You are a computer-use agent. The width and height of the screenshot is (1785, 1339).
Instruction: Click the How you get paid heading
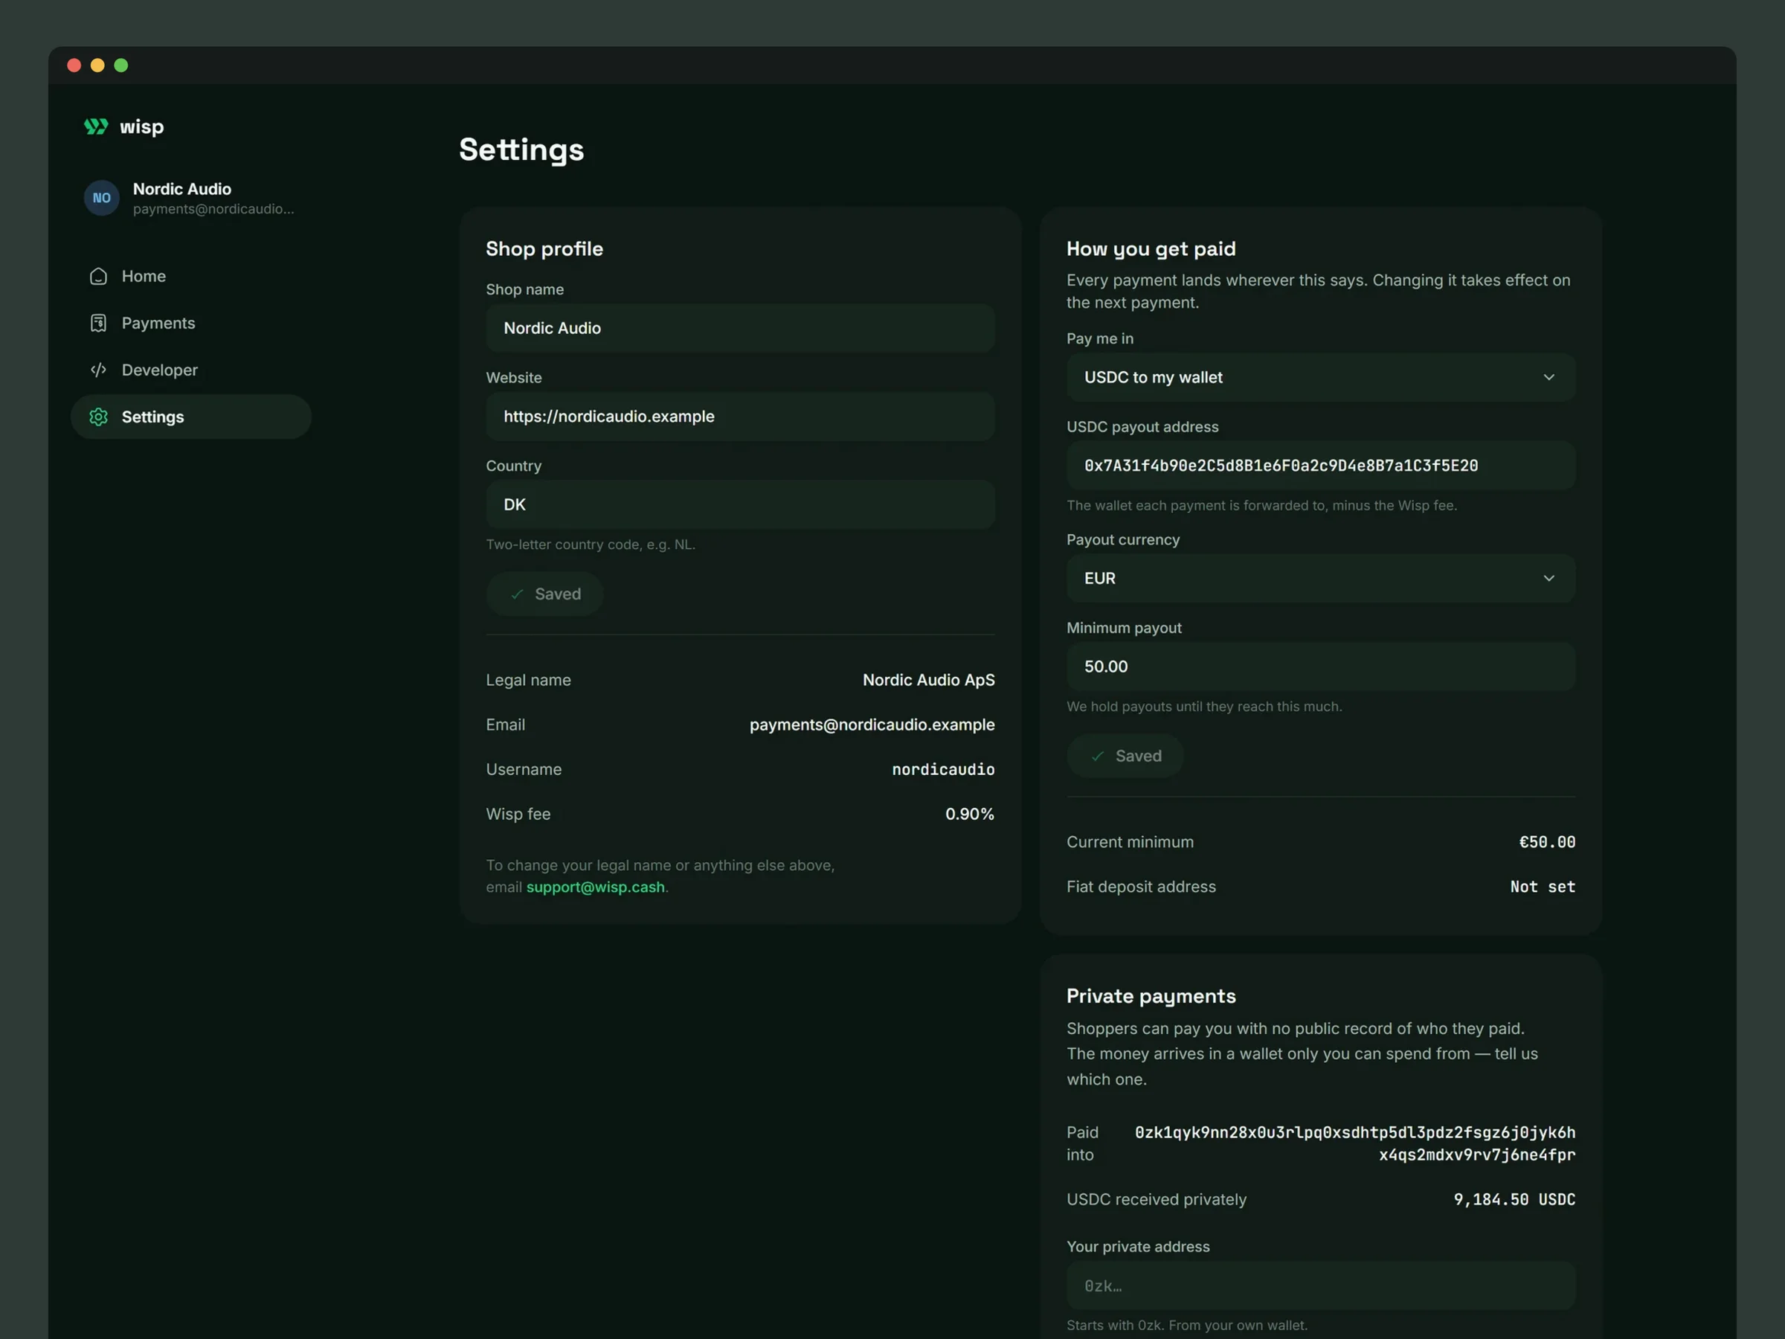click(1151, 248)
